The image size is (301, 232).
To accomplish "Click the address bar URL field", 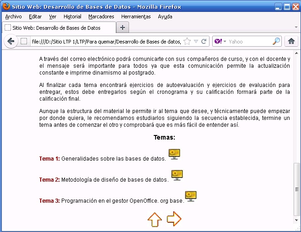I will (x=105, y=42).
